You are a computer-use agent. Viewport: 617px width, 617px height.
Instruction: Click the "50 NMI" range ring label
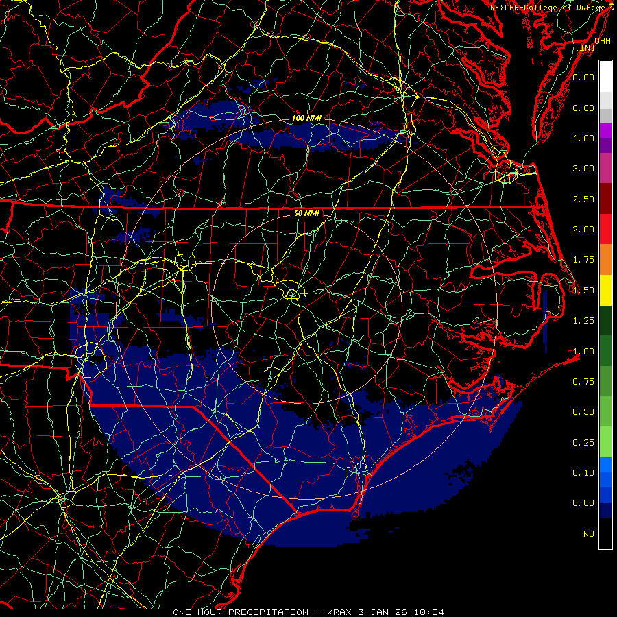306,213
